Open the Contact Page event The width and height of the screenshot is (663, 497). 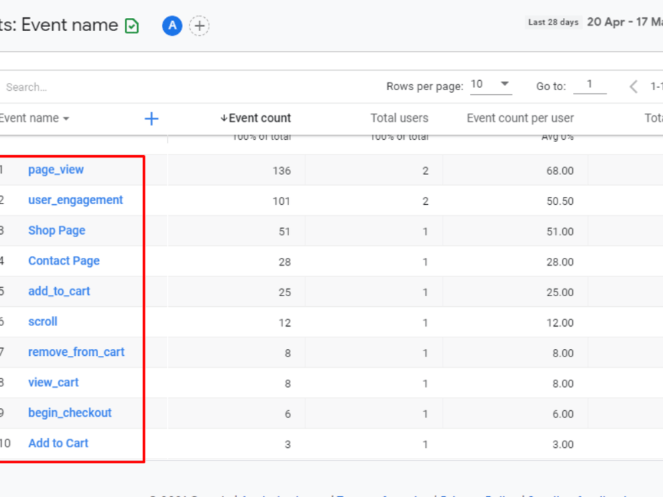[64, 261]
